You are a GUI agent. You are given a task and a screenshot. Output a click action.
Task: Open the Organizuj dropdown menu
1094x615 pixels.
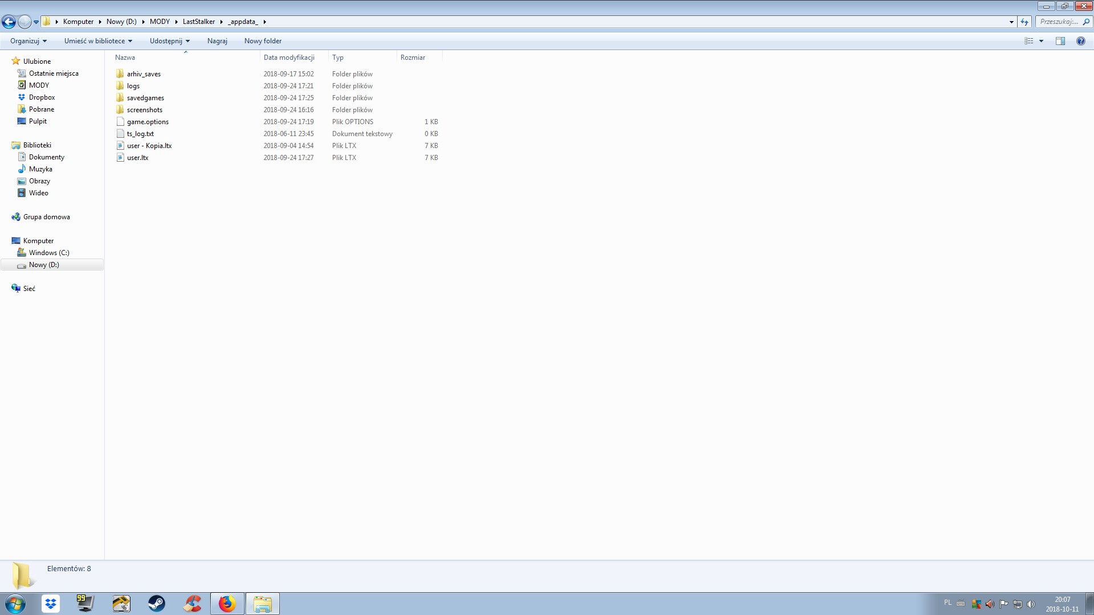28,41
